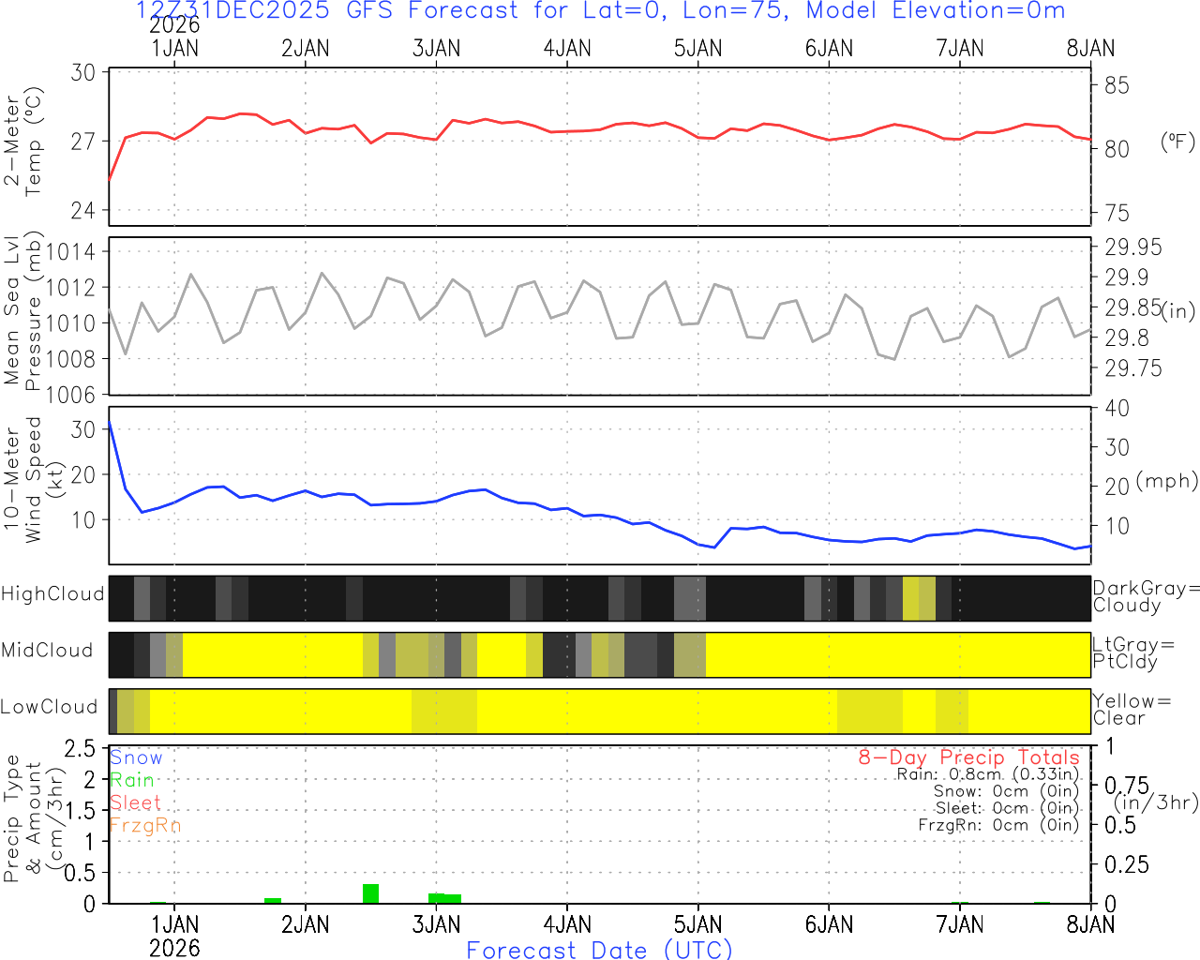
Task: Select the LowCloud row label
Action: tap(49, 708)
